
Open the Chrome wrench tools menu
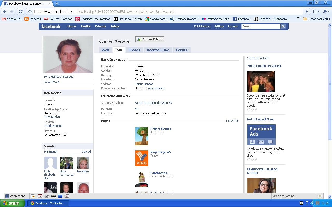(x=326, y=12)
